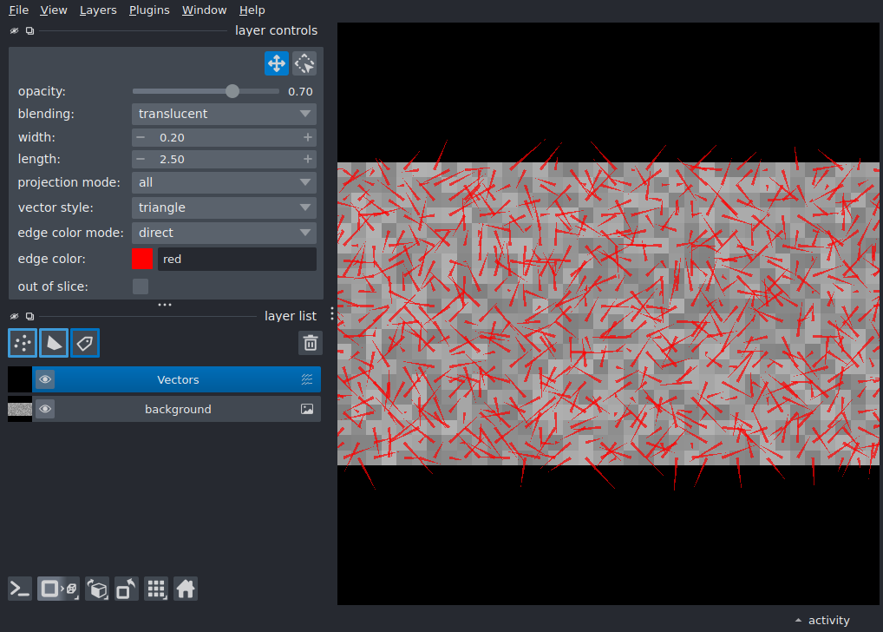Image resolution: width=883 pixels, height=632 pixels.
Task: Hide layer list panel via eye icon
Action: 14,316
